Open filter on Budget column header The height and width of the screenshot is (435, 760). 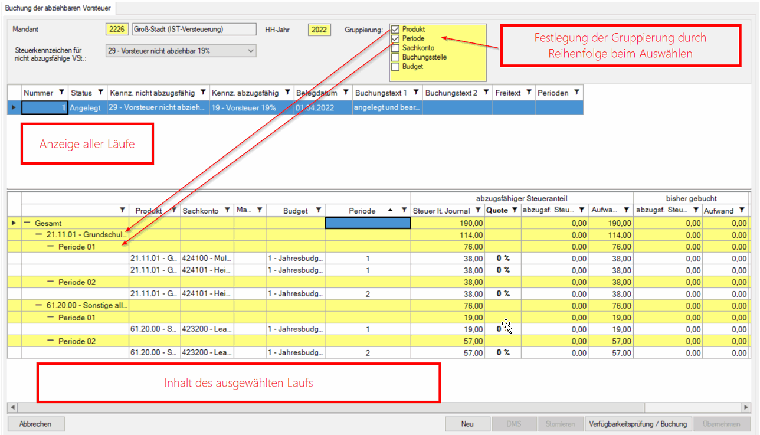[318, 210]
